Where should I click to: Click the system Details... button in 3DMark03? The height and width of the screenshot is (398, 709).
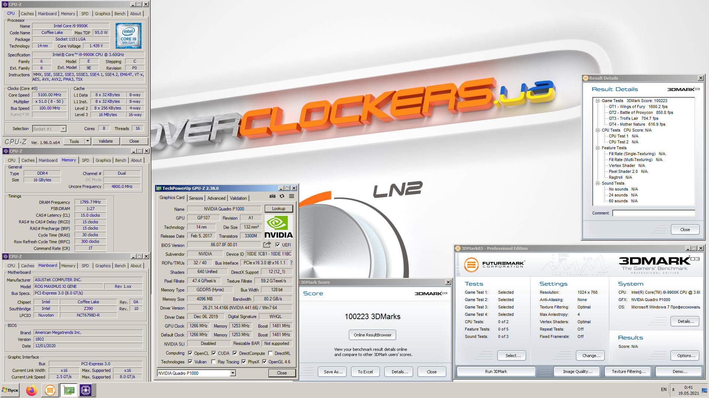click(x=686, y=321)
